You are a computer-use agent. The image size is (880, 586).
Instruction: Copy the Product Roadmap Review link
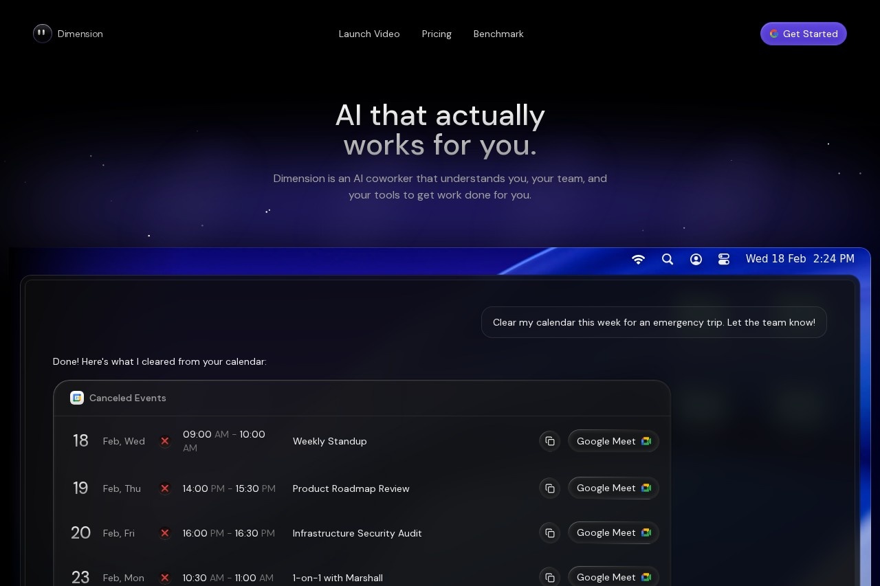point(549,488)
